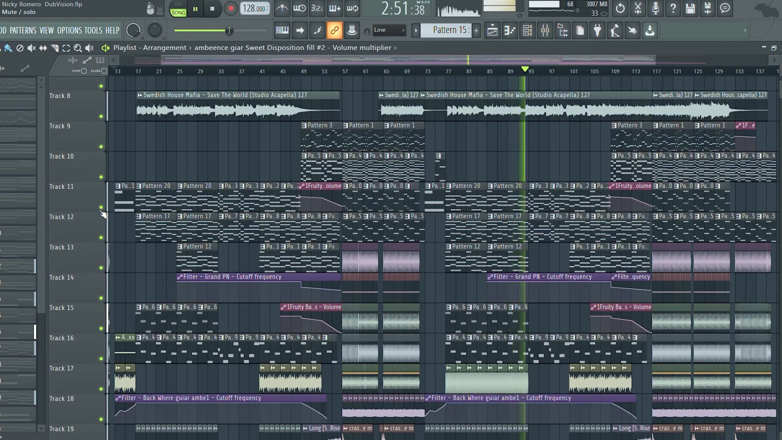The width and height of the screenshot is (782, 440).
Task: Toggle loop recording
Action: 352,8
